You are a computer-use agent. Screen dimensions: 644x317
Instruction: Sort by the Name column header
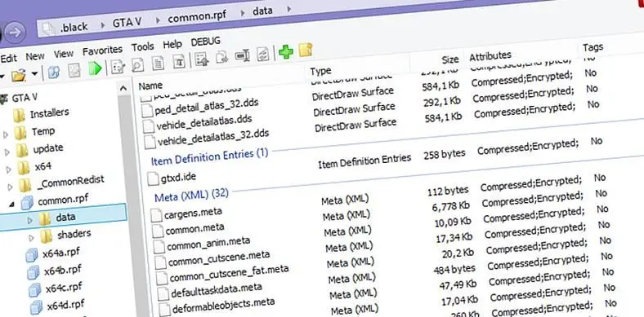150,86
